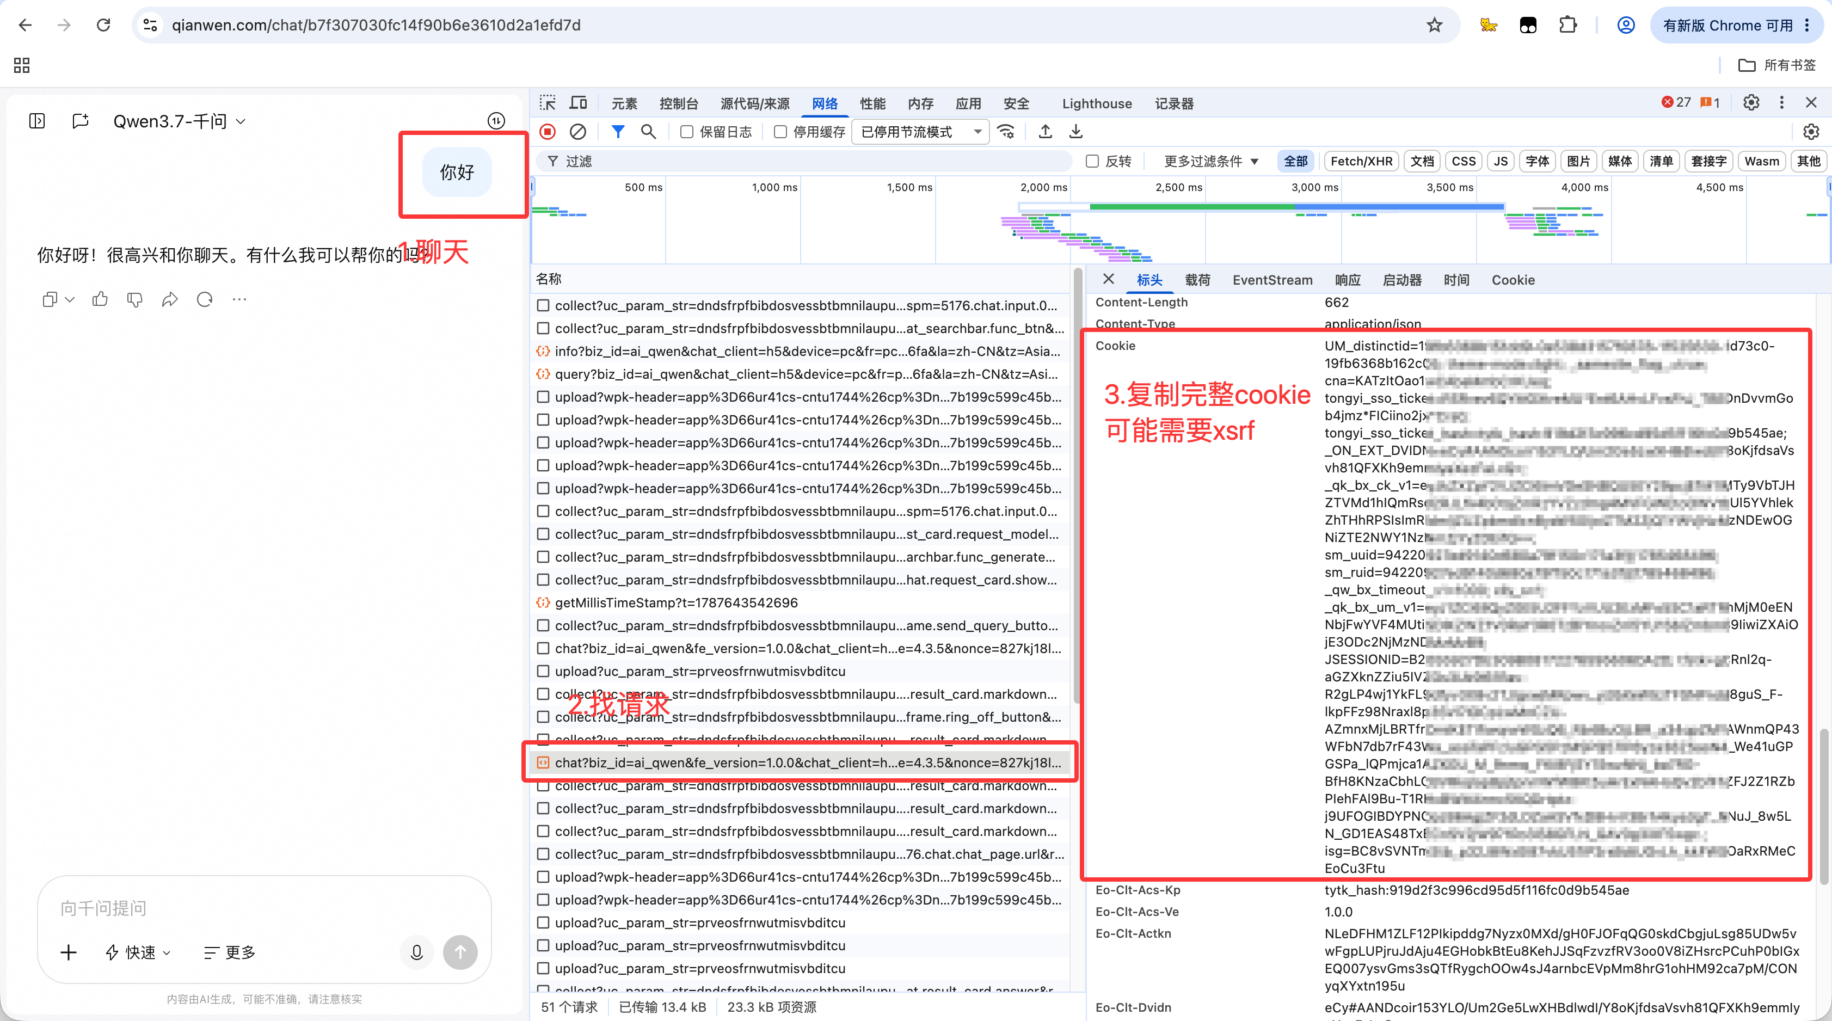The width and height of the screenshot is (1832, 1021).
Task: Bookmark this page with the star
Action: (x=1435, y=25)
